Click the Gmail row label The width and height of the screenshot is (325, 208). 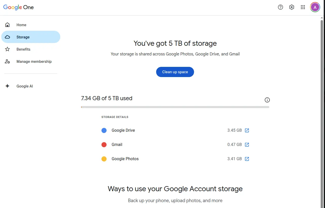tap(117, 144)
